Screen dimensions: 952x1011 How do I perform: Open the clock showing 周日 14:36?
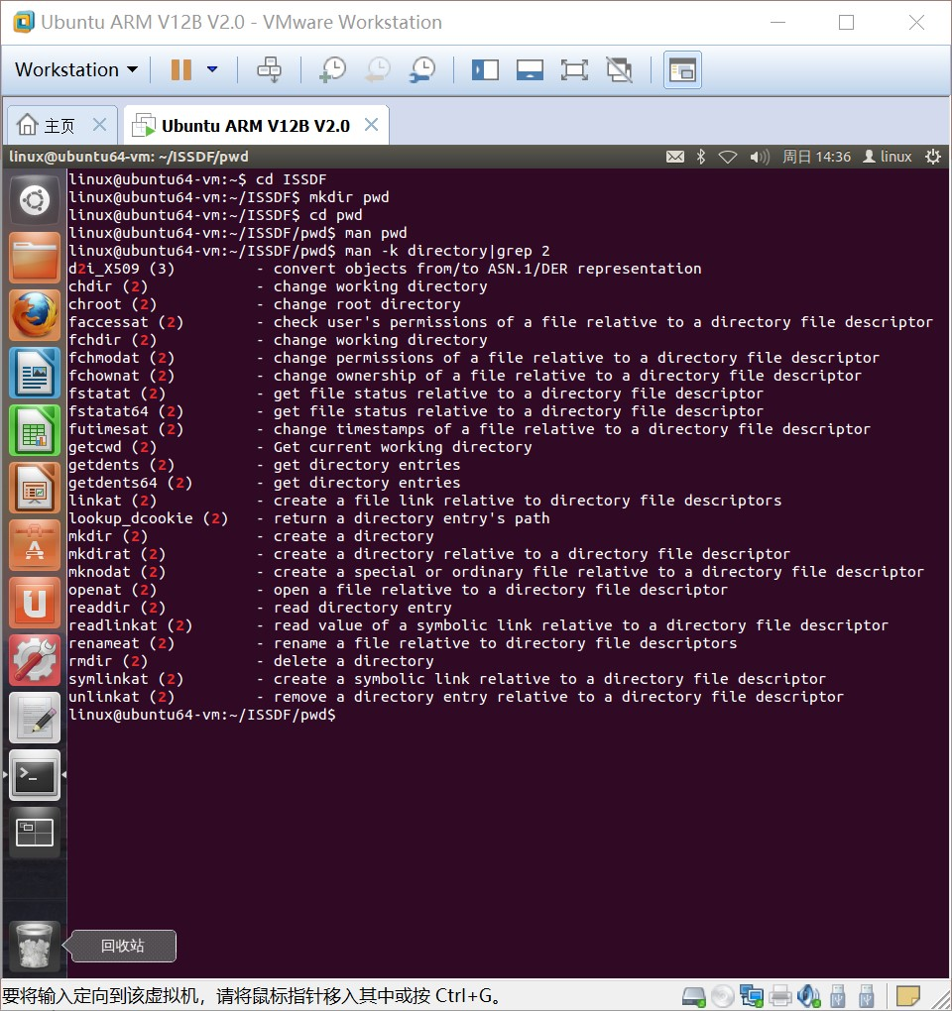tap(816, 157)
